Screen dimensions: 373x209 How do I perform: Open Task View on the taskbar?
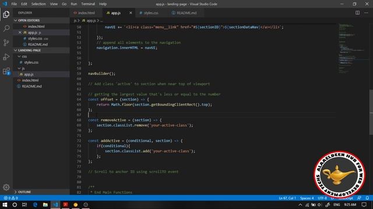click(24, 205)
